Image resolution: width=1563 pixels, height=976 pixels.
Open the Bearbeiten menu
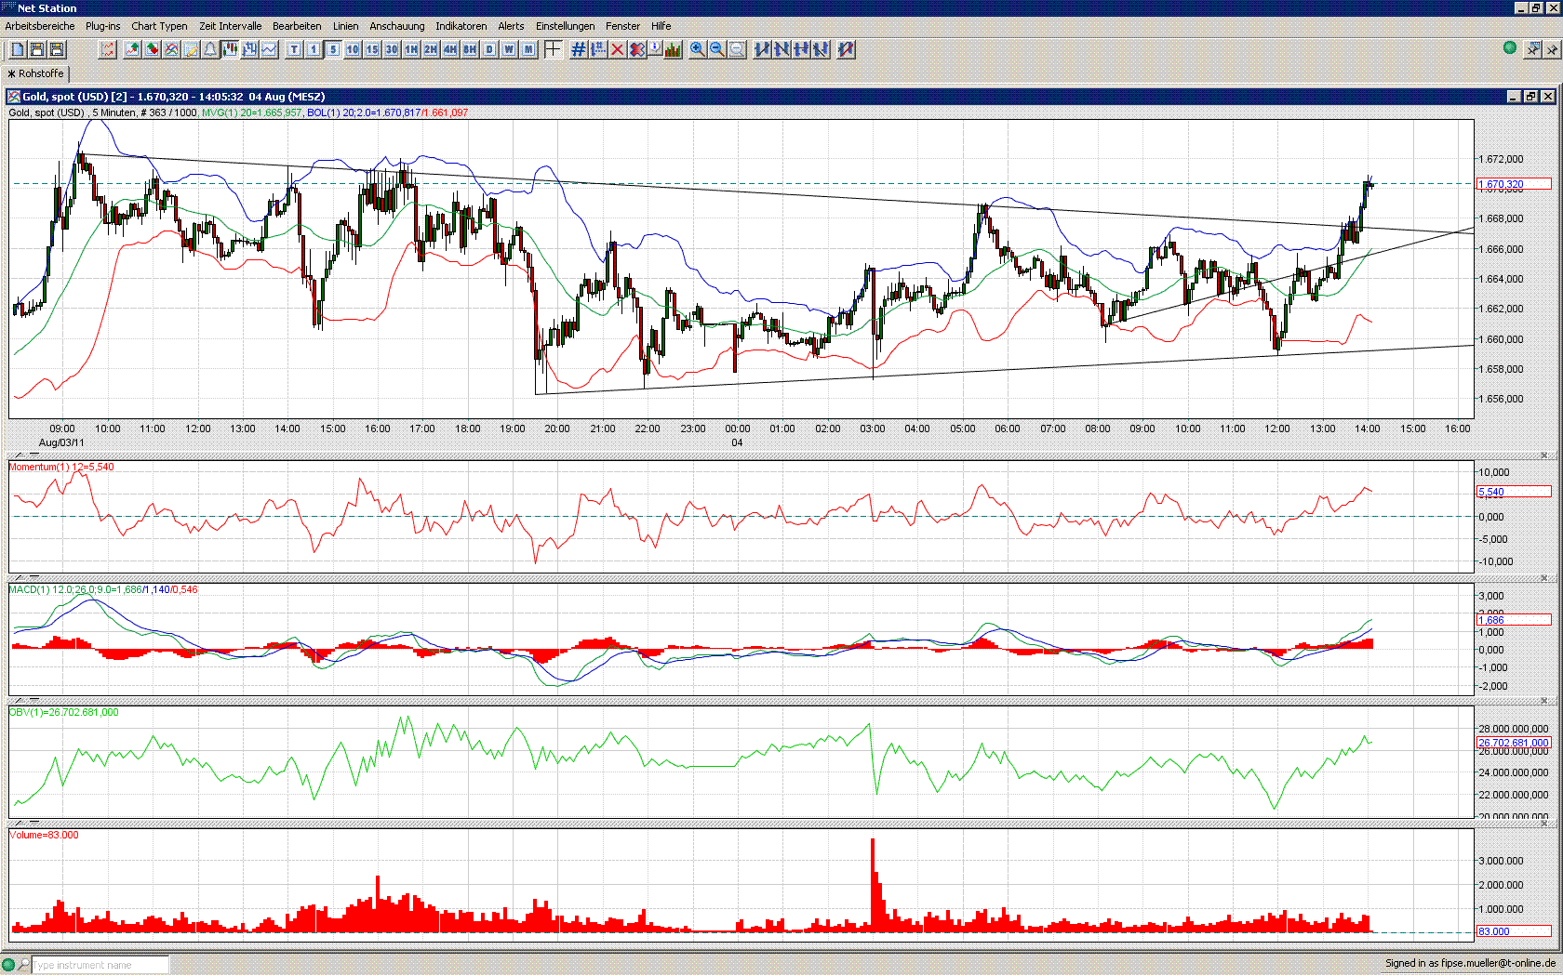(297, 26)
